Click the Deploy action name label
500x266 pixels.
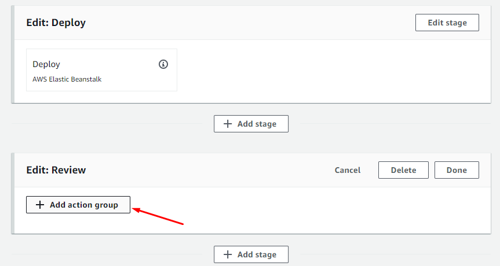tap(46, 64)
